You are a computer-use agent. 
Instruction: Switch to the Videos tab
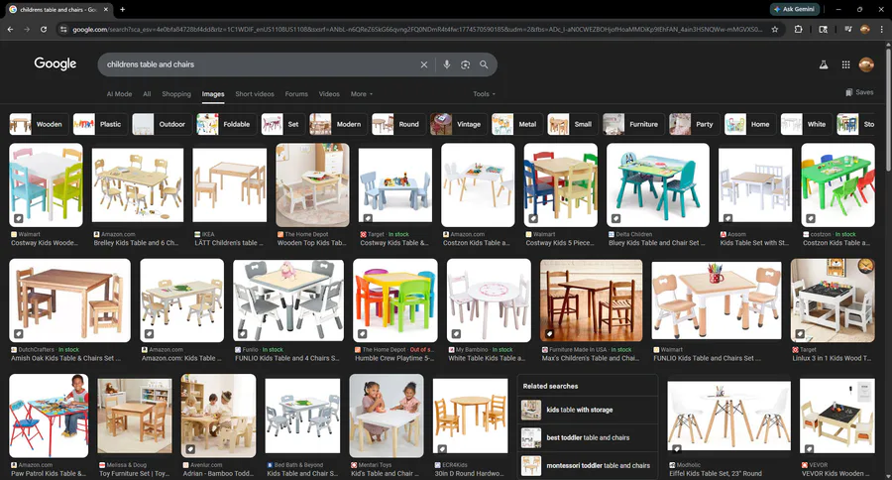pyautogui.click(x=329, y=94)
